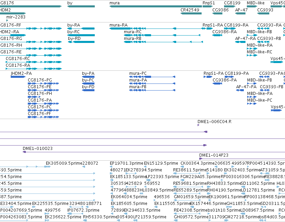Select protein CG9393-PB label
The height and width of the screenshot is (222, 285).
coord(272,87)
